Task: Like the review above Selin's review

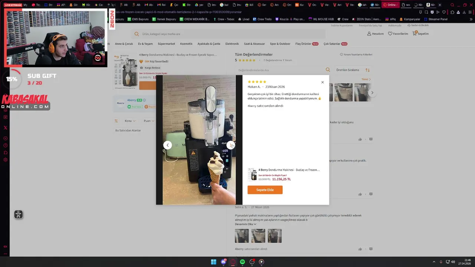Action: 360,194
